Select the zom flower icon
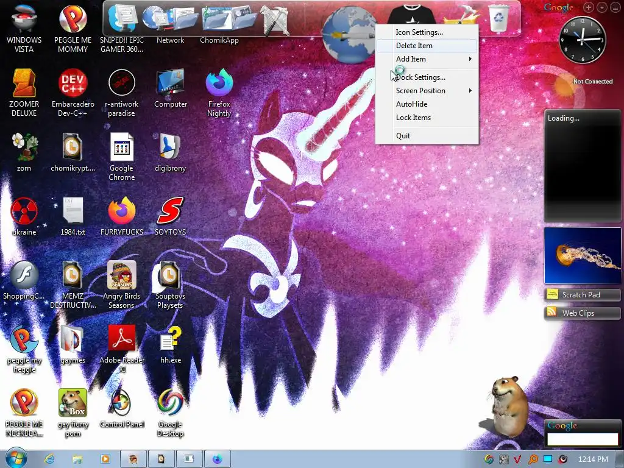 pos(24,152)
